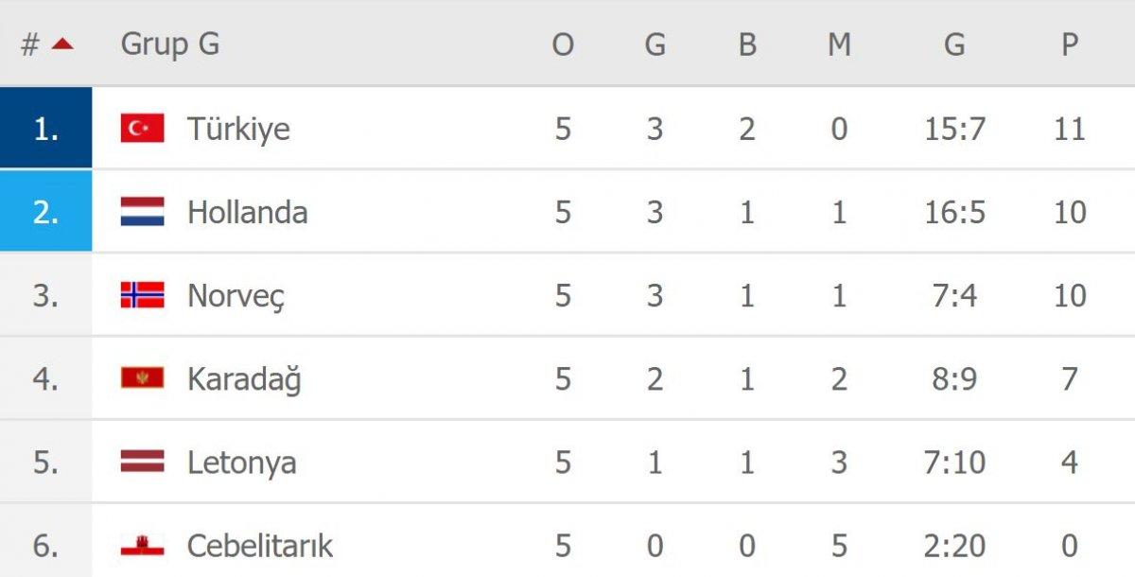The width and height of the screenshot is (1135, 577).
Task: Open the Hollanda team page
Action: (x=246, y=212)
